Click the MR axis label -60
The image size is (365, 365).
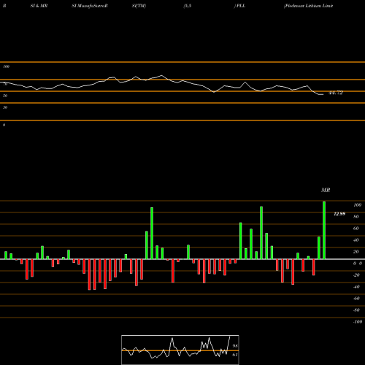coord(356,299)
